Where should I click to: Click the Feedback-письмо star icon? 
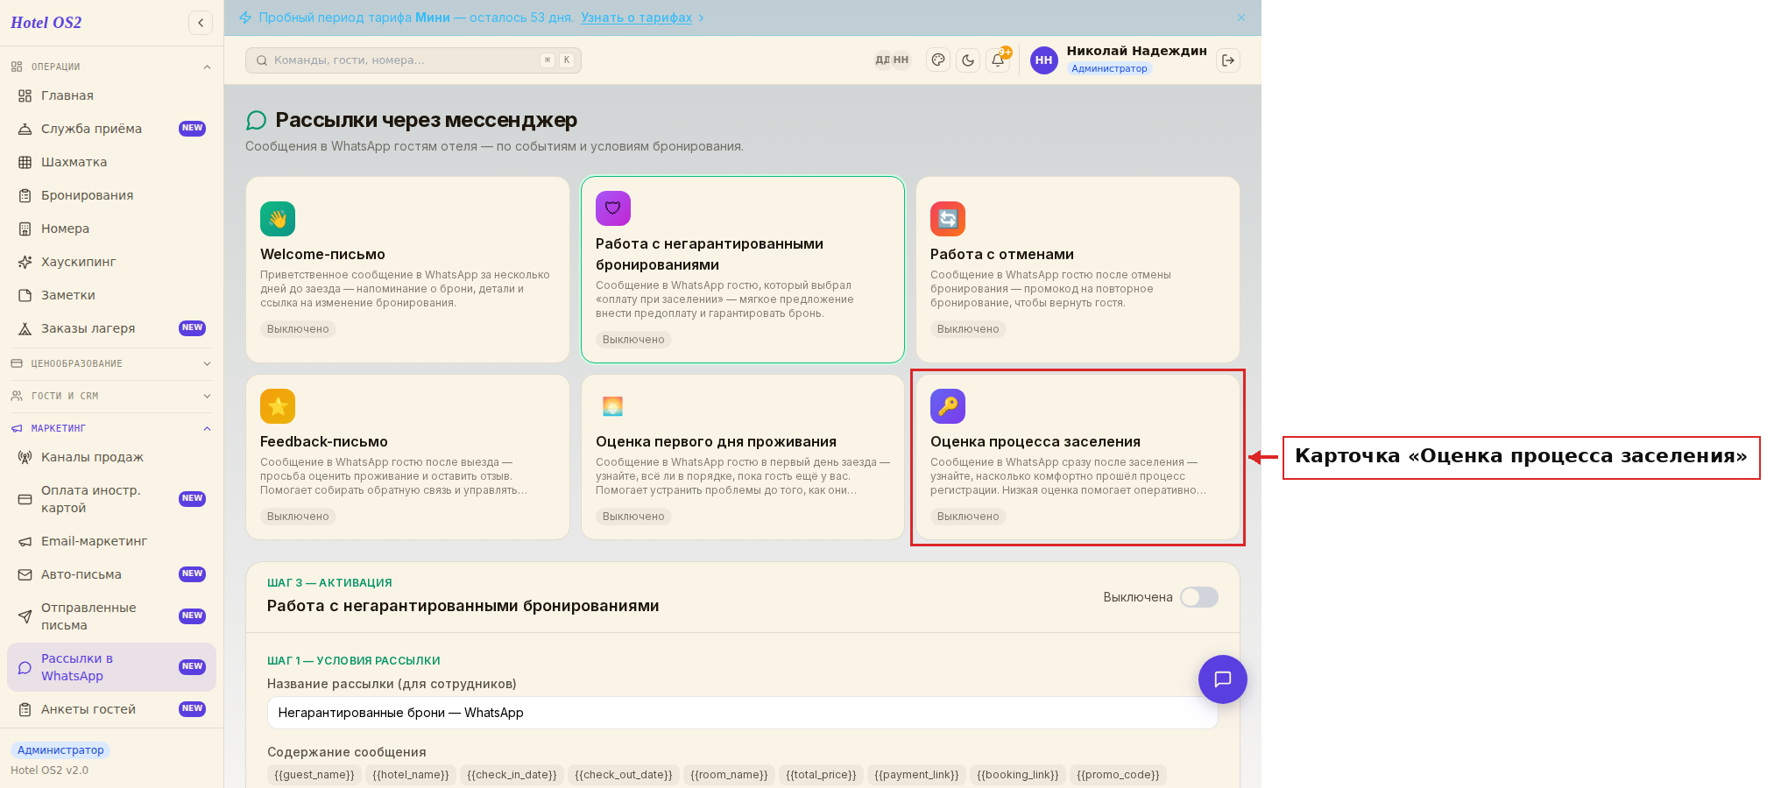(x=278, y=406)
